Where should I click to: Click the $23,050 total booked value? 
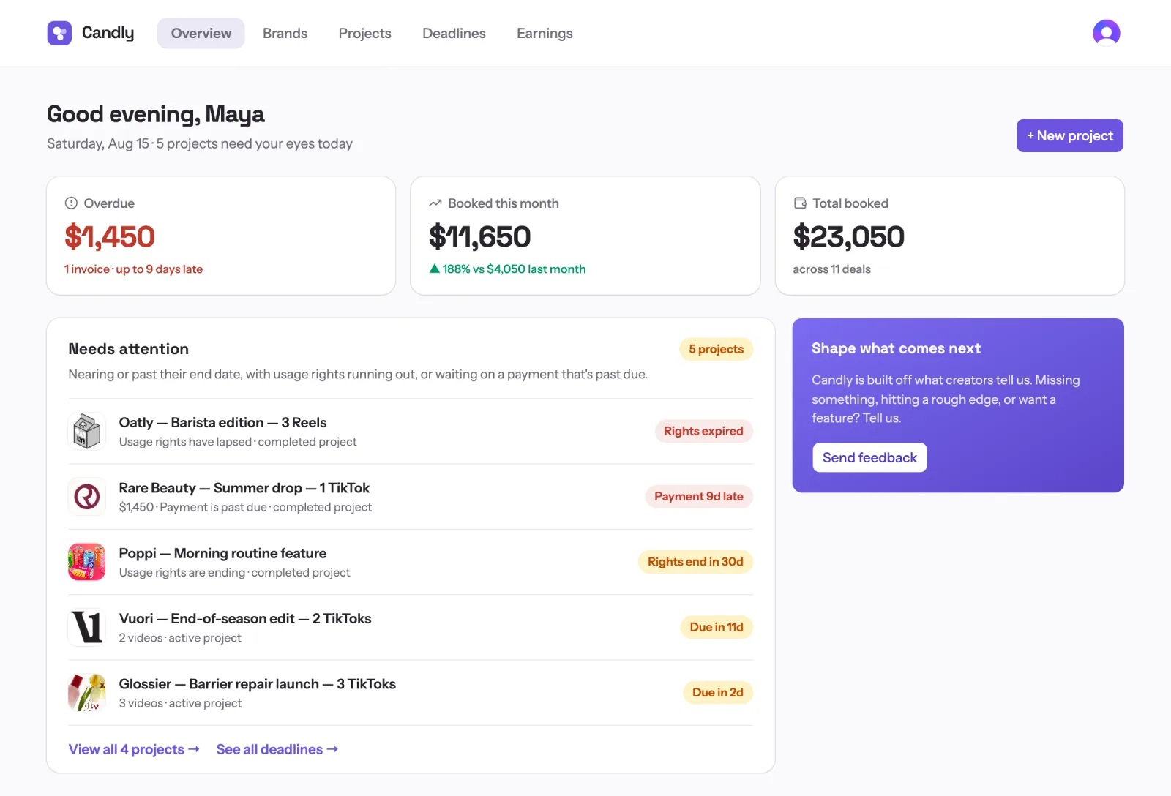(x=848, y=236)
